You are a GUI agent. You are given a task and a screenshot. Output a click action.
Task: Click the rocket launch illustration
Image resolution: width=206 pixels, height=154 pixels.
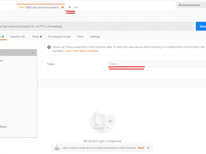click(102, 122)
